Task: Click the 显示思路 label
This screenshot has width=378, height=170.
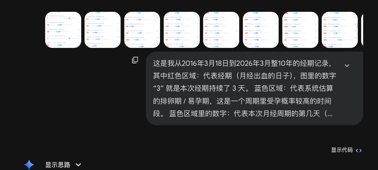Action: [x=58, y=165]
